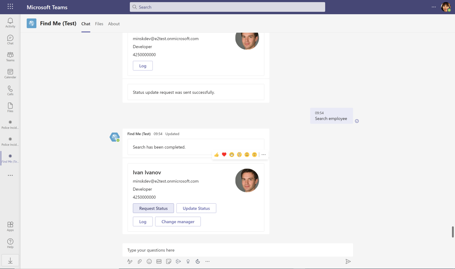React with thumbs up on message
The height and width of the screenshot is (269, 455).
216,155
